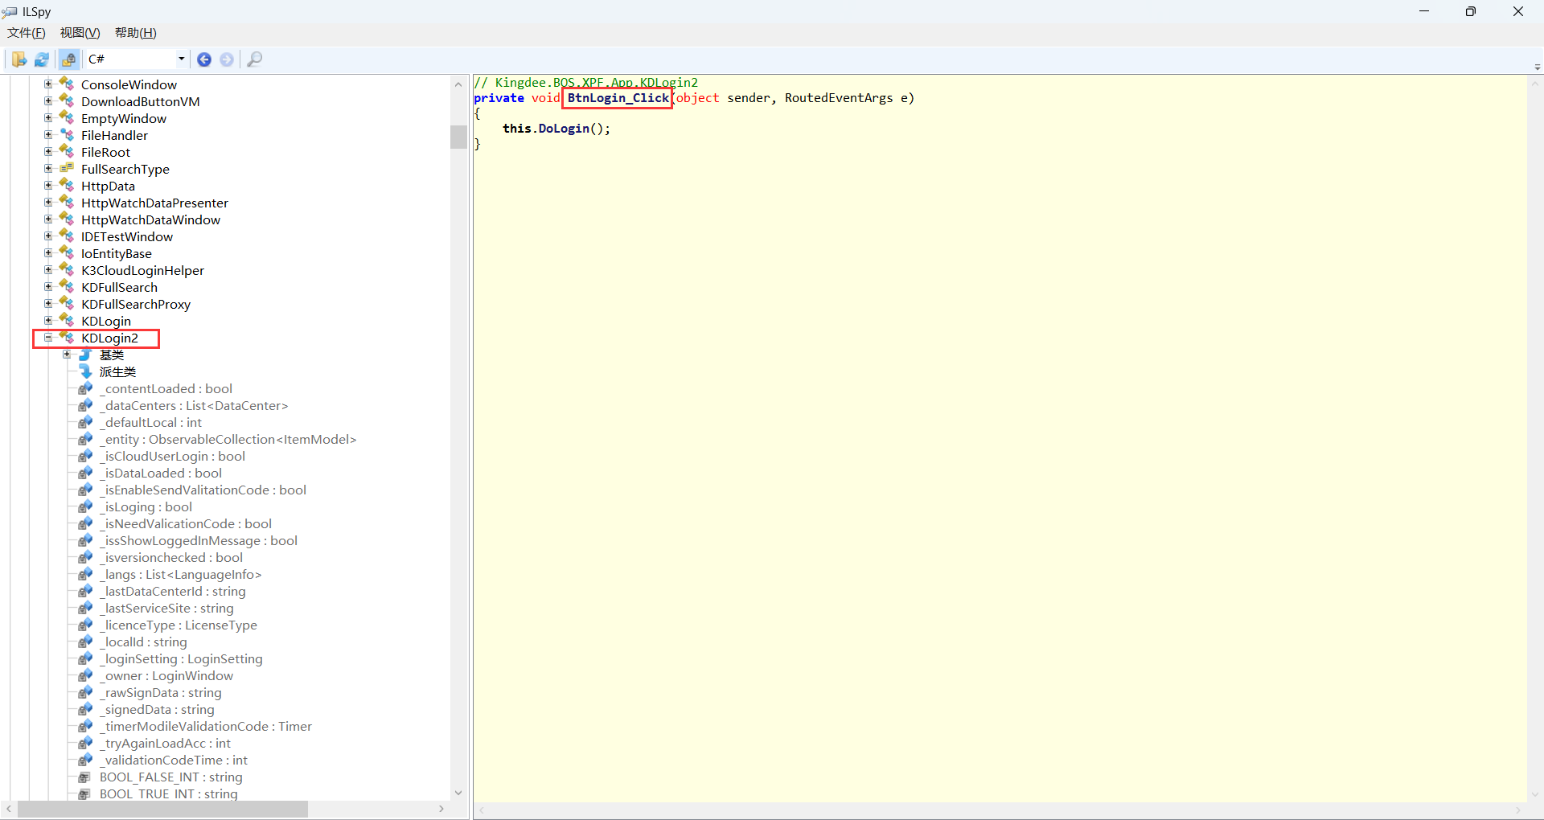Navigate back with the blue arrow
Image resolution: width=1544 pixels, height=820 pixels.
point(204,59)
